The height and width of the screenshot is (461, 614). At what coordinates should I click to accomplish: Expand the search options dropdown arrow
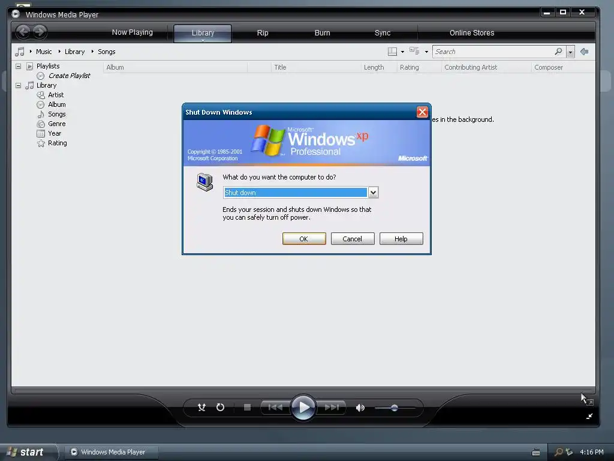571,52
